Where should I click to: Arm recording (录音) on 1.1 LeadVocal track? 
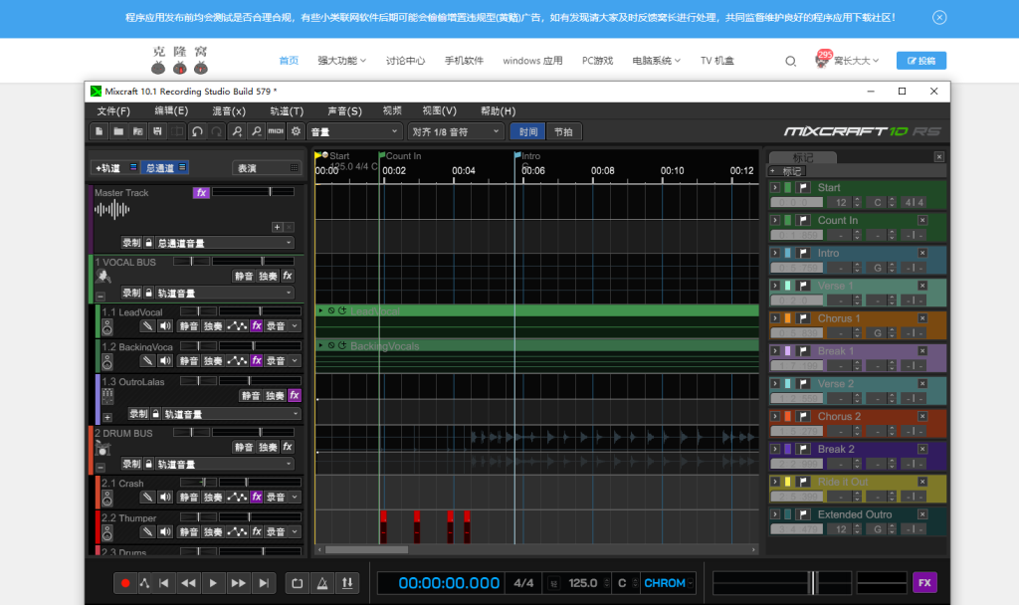[x=276, y=325]
